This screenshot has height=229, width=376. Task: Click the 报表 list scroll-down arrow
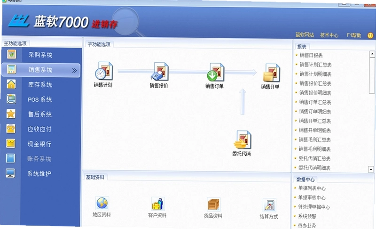click(x=371, y=170)
